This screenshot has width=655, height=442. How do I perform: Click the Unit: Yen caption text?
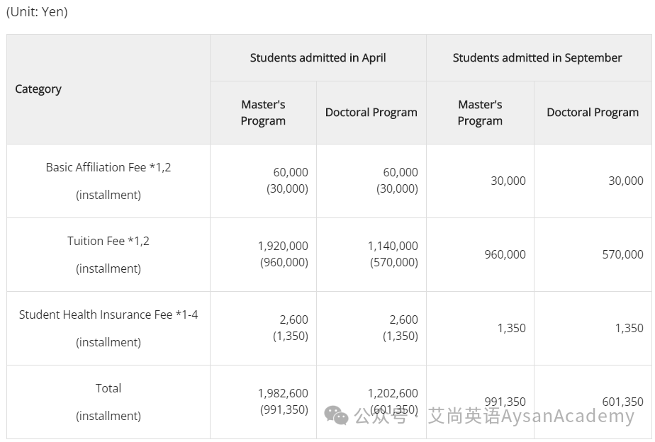37,11
